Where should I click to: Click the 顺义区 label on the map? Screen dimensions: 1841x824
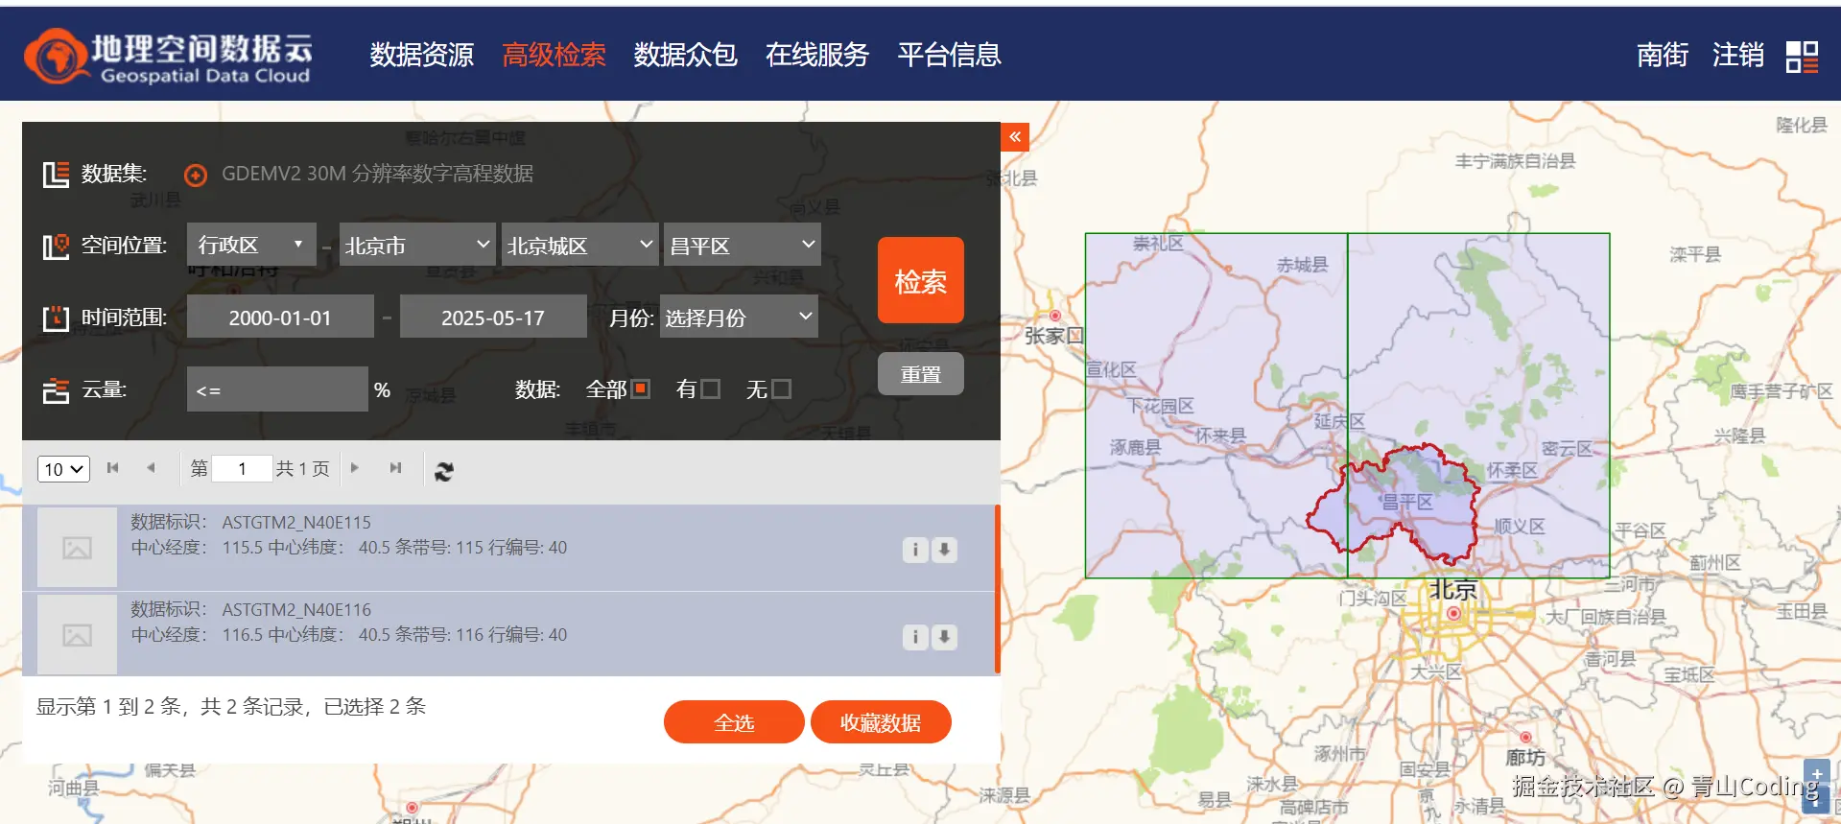pyautogui.click(x=1520, y=527)
